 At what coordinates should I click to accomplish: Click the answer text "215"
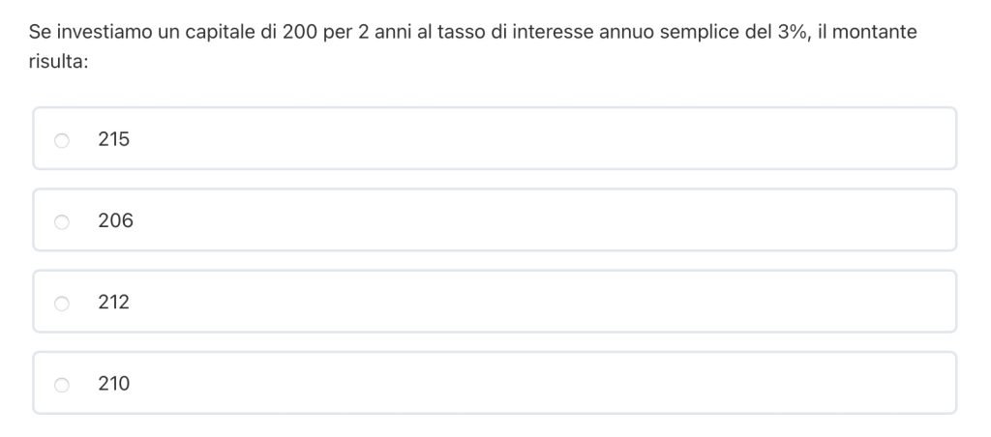pos(113,139)
